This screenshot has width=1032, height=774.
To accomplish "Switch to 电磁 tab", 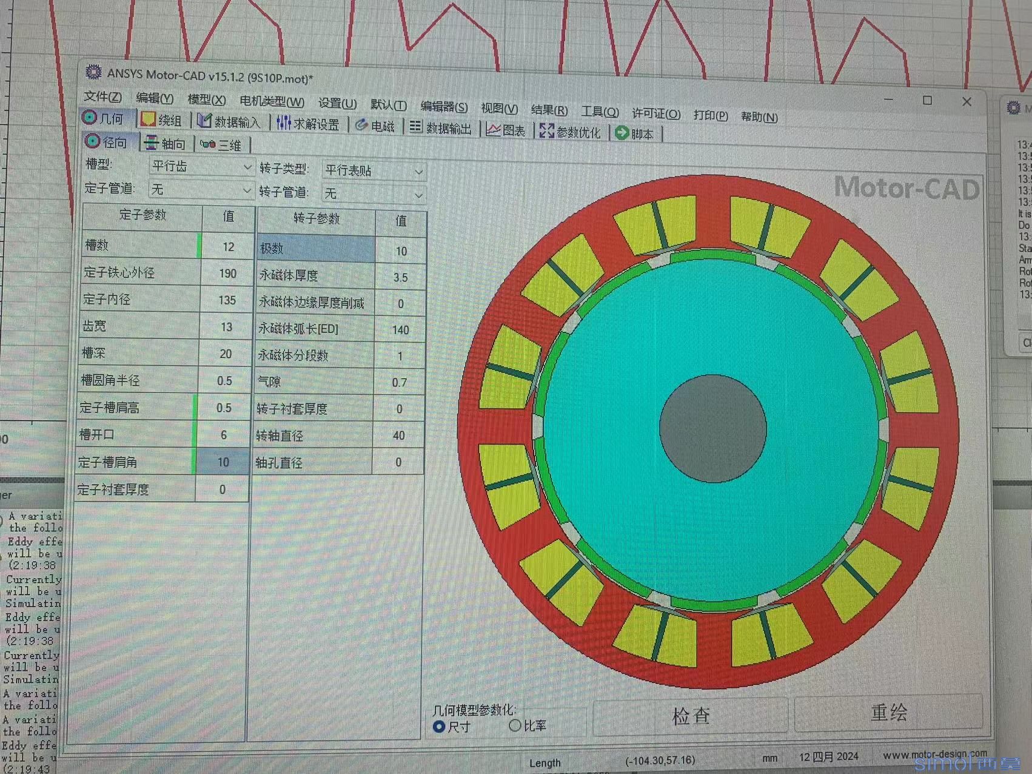I will coord(375,126).
